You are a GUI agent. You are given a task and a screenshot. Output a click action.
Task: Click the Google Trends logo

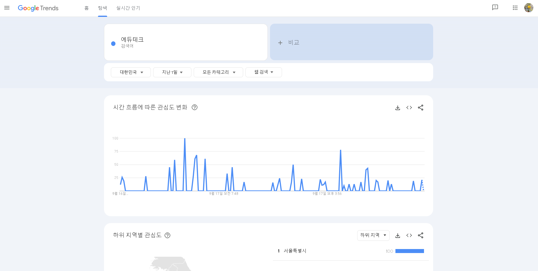[38, 8]
